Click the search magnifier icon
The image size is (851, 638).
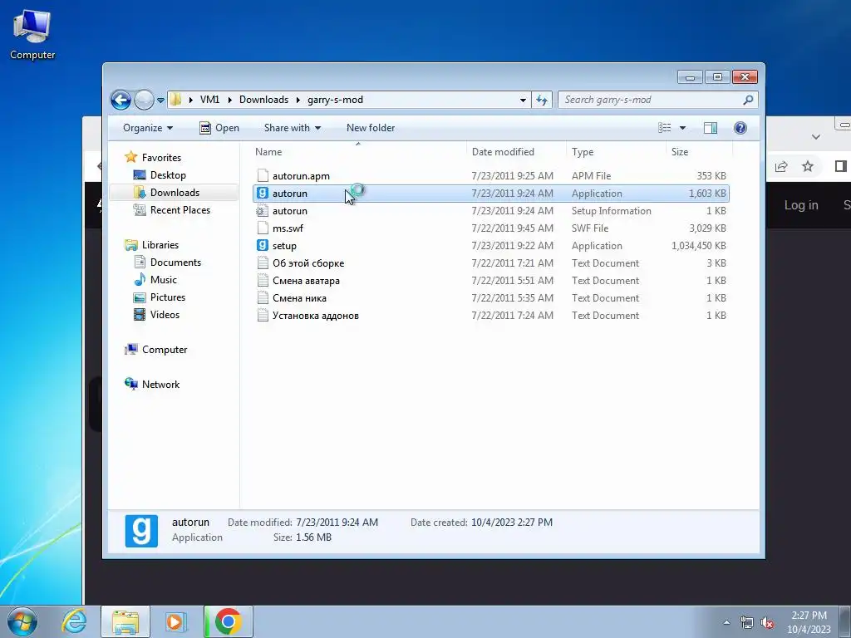[749, 100]
